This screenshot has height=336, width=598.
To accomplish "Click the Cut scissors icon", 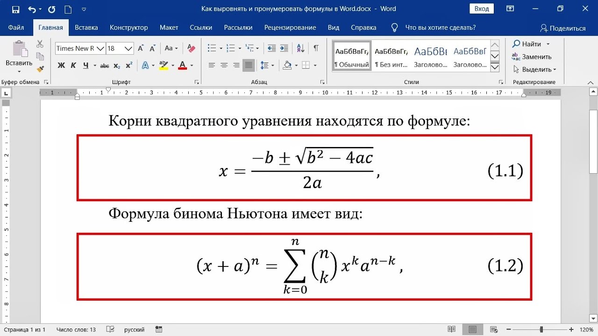I will coord(40,44).
